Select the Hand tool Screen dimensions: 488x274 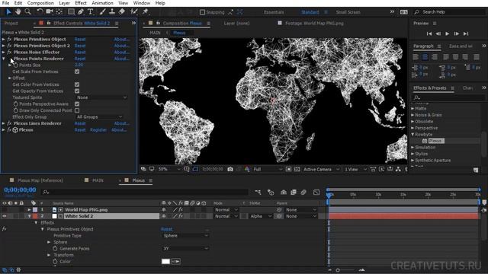pyautogui.click(x=18, y=12)
